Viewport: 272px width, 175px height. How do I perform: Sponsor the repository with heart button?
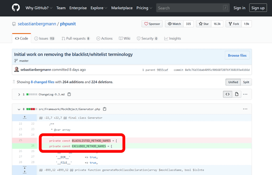click(x=152, y=24)
